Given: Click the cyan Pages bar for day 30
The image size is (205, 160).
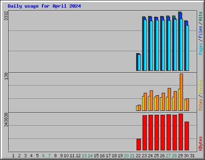Looking at the screenshot, I should pos(187,48).
